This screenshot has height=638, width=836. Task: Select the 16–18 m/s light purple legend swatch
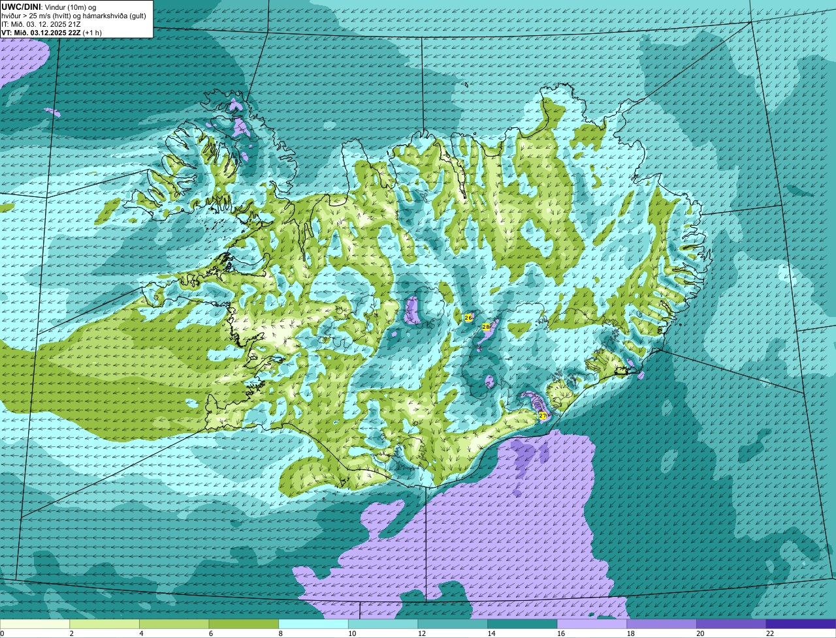click(x=592, y=624)
